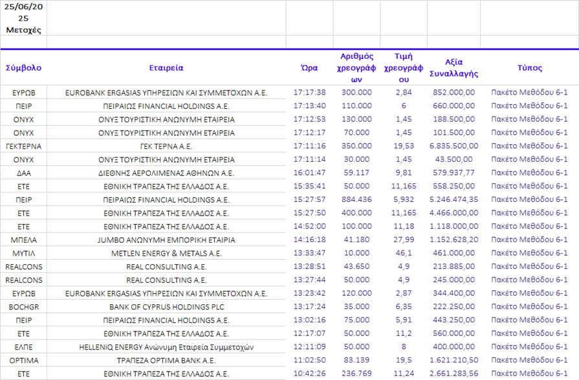The height and width of the screenshot is (380, 579).
Task: Select the Αξία Συναλλαγής column header
Action: coord(453,68)
